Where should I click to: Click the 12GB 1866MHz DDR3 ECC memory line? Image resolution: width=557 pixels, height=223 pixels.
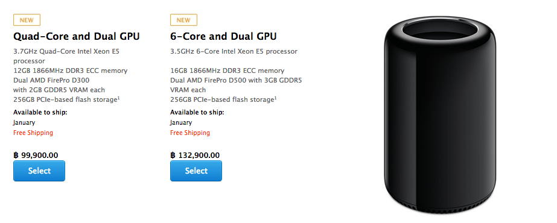(71, 71)
